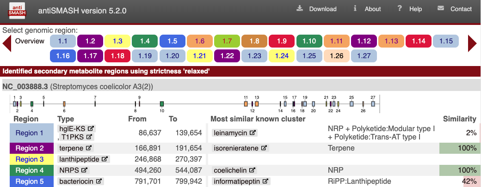Click the leinamycin cluster link
This screenshot has height=187, width=481.
coord(234,133)
